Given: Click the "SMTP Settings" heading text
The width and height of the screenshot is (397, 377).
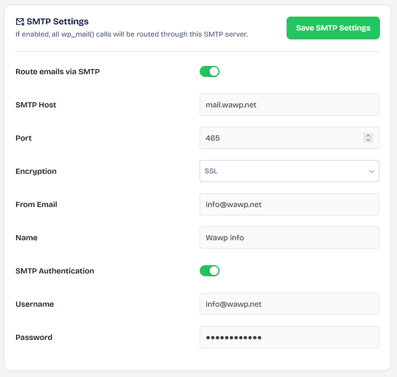Looking at the screenshot, I should [58, 22].
